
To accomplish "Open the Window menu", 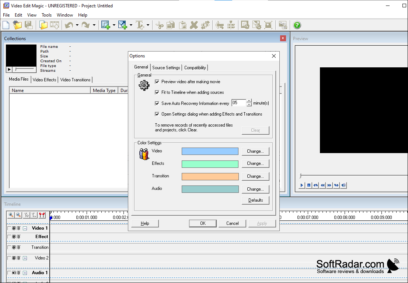I will pyautogui.click(x=65, y=15).
